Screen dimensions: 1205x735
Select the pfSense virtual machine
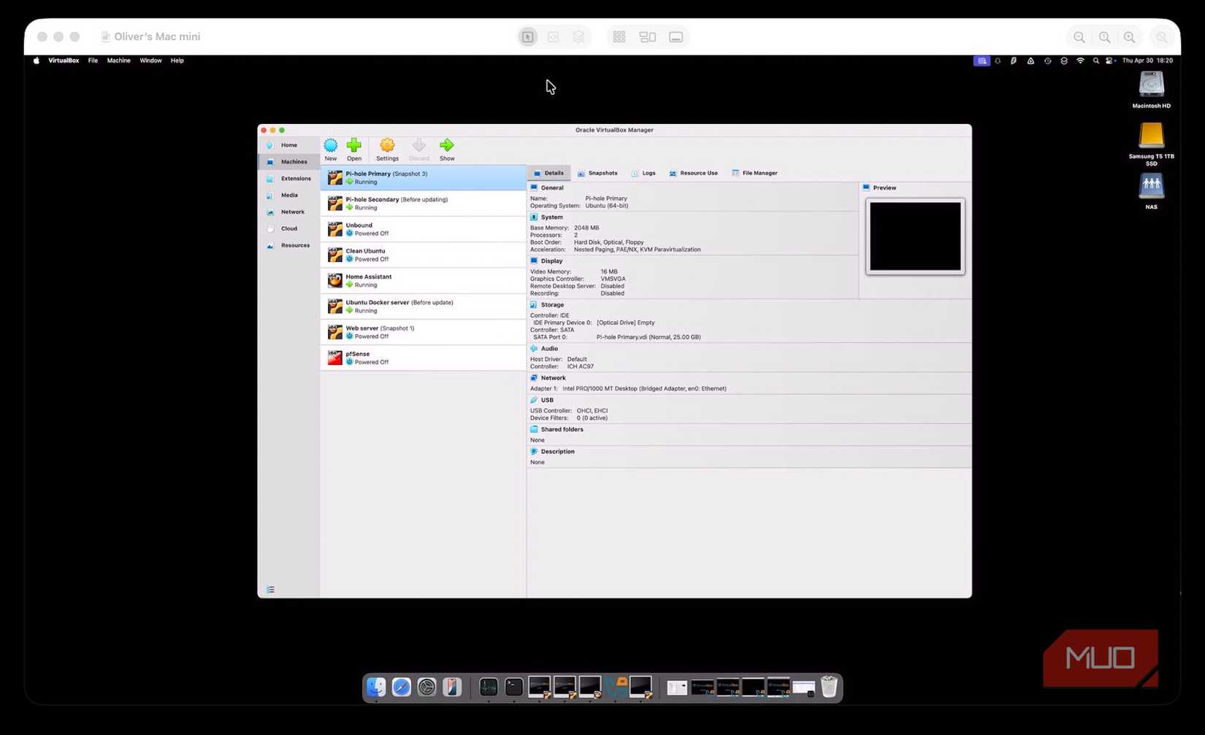(x=424, y=358)
